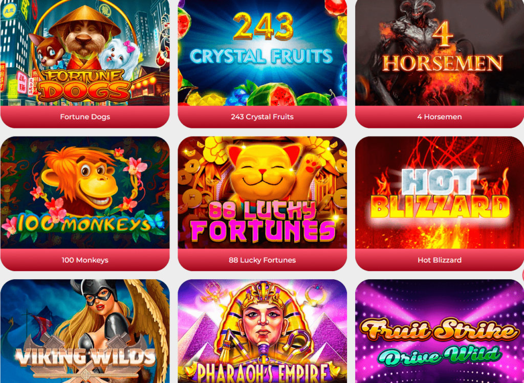Select the Hot Blizzard game thumbnail
The image size is (524, 383).
click(440, 192)
